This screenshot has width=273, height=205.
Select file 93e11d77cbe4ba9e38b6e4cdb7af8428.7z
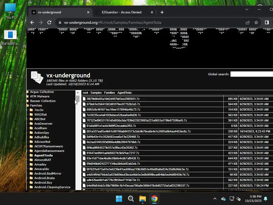point(114,159)
